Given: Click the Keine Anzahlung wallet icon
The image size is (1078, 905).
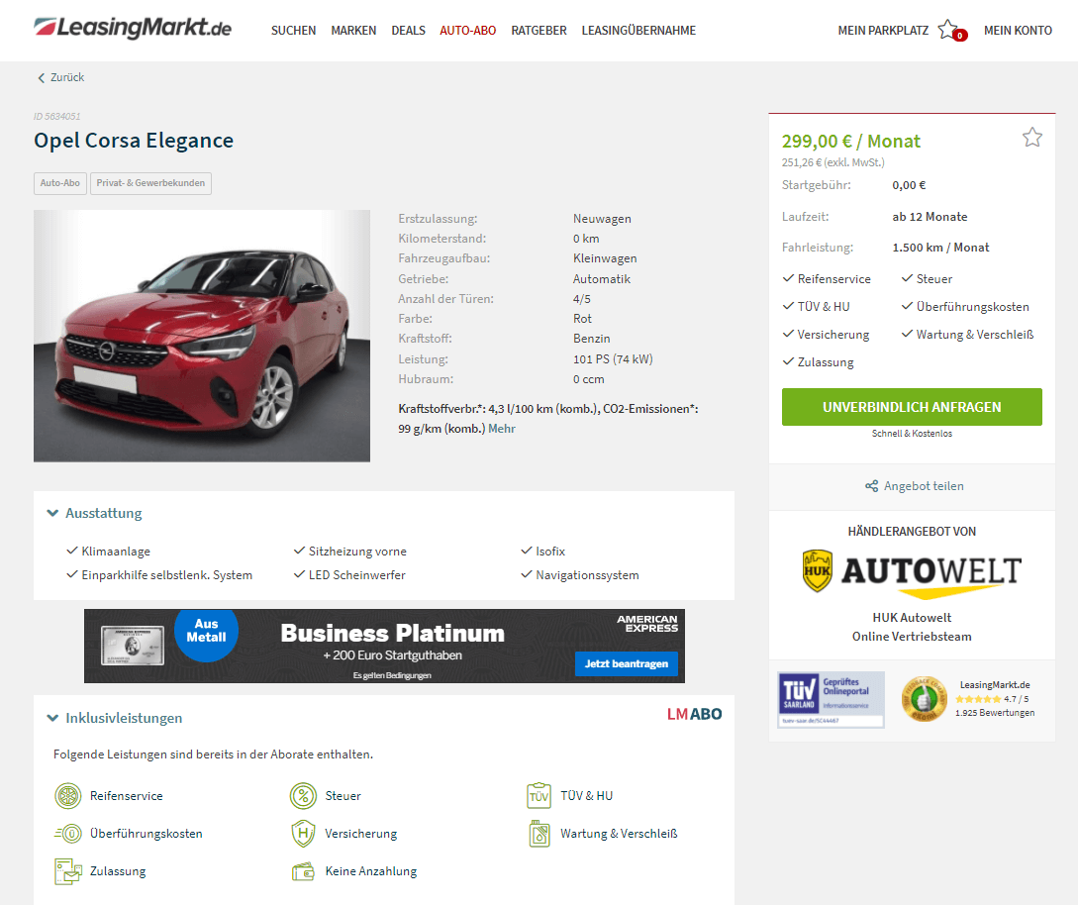Looking at the screenshot, I should point(303,871).
